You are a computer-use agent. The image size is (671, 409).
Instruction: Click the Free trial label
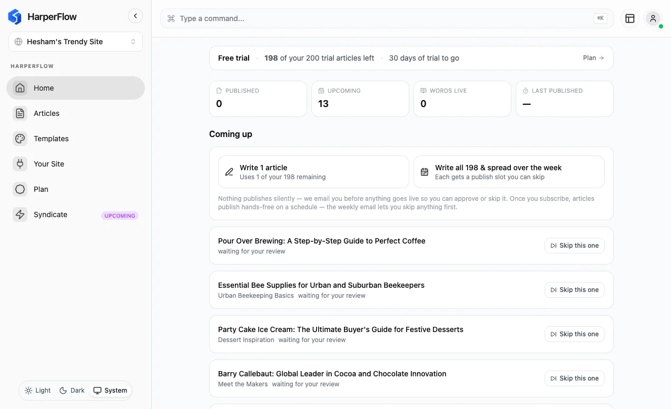(x=234, y=58)
